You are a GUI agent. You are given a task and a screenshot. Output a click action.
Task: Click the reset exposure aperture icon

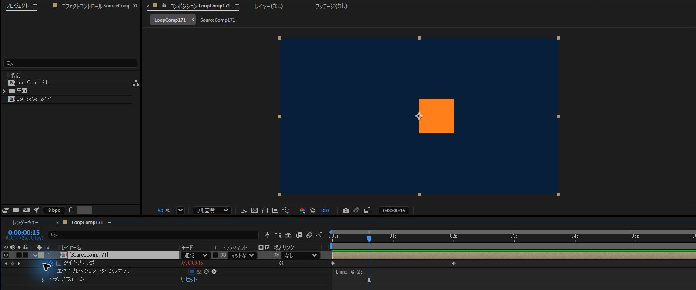point(313,210)
